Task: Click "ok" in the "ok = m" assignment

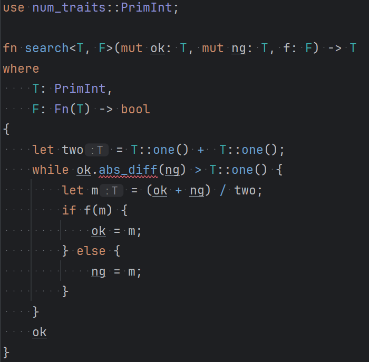Action: [x=99, y=231]
